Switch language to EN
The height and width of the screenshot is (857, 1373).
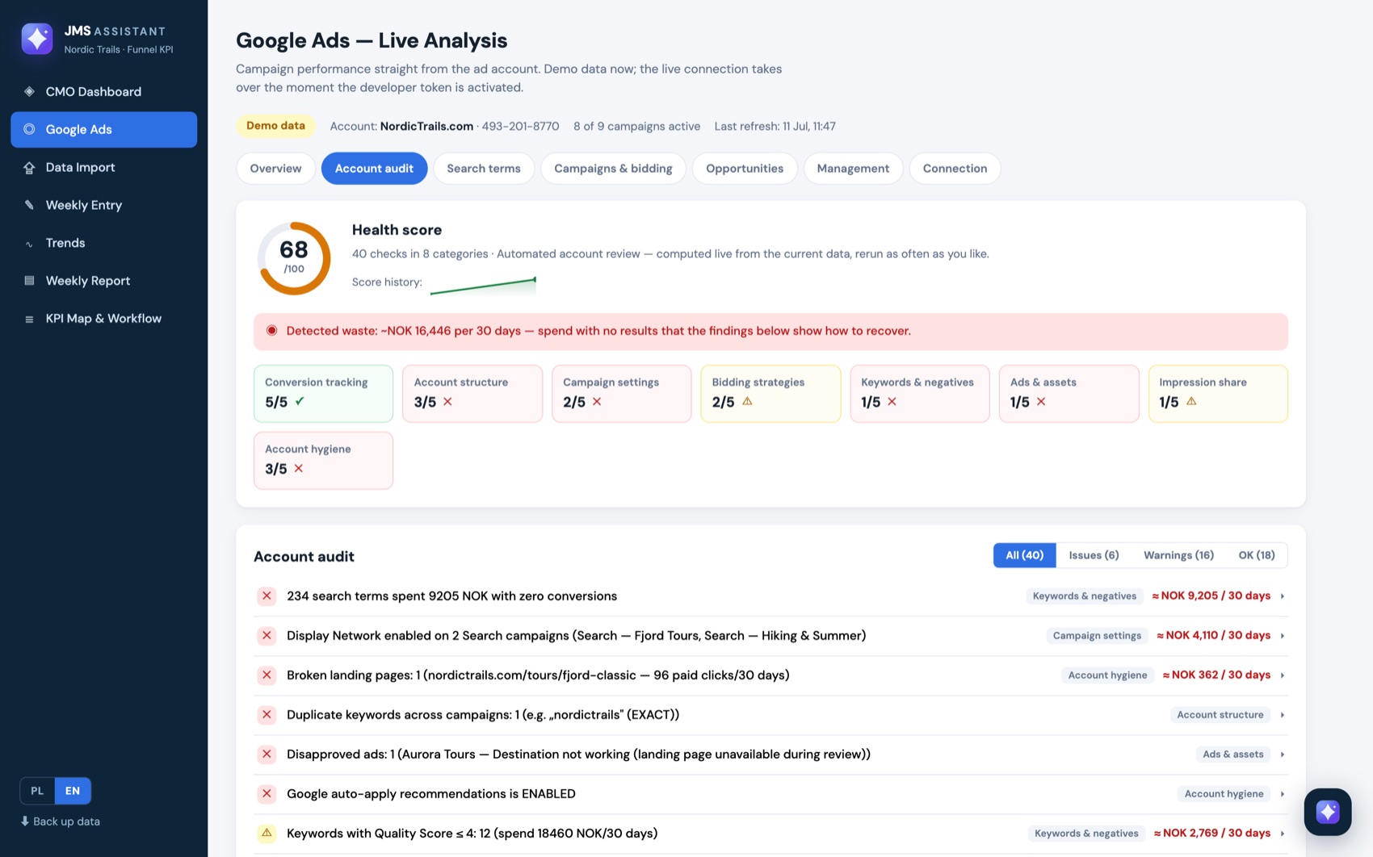point(73,791)
